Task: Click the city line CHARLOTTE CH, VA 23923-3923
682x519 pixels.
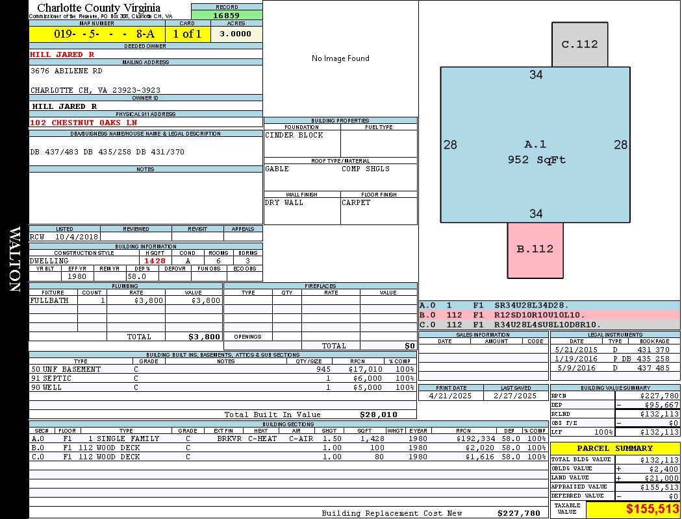Action: point(95,90)
